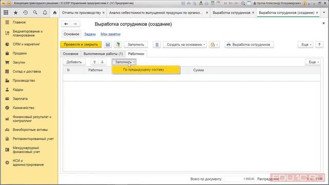Click Провести и закрыть
The width and height of the screenshot is (329, 185).
click(x=81, y=45)
